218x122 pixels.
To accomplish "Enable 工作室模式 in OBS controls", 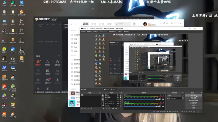I will [x=194, y=103].
